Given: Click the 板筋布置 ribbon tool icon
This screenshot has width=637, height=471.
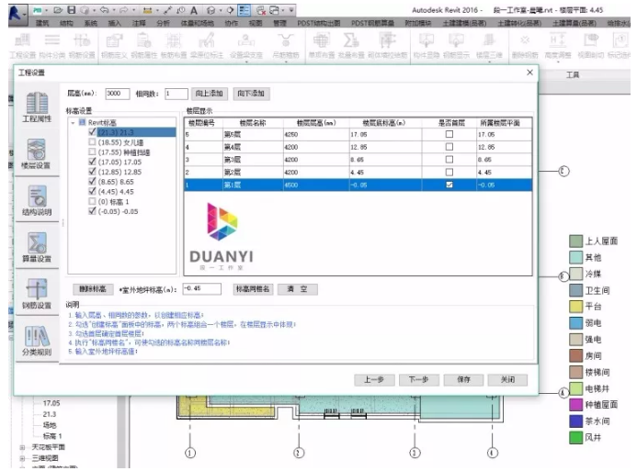Looking at the screenshot, I should pyautogui.click(x=174, y=40).
